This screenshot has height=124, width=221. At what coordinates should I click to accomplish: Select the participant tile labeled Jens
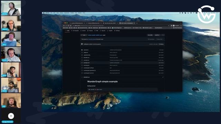tap(11, 39)
